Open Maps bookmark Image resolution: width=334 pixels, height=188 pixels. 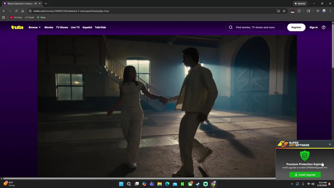click(41, 17)
